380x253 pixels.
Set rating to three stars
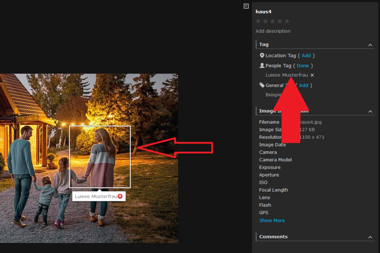[x=272, y=21]
